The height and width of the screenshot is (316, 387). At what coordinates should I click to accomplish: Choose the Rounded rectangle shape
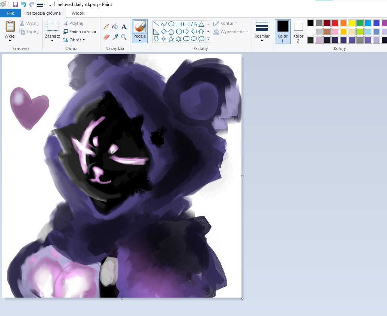click(186, 24)
